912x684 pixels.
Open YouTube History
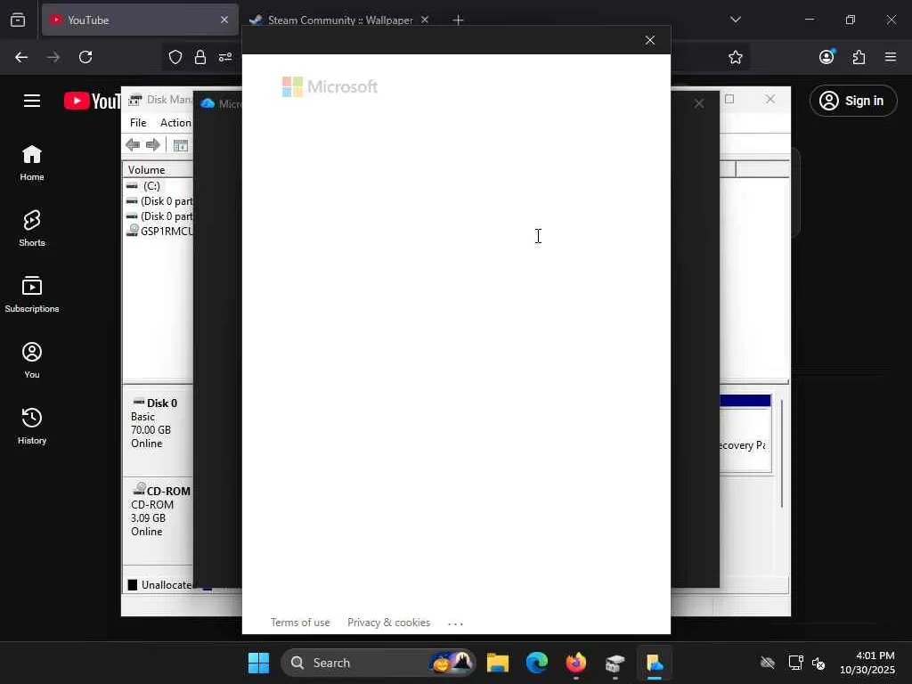pos(32,426)
